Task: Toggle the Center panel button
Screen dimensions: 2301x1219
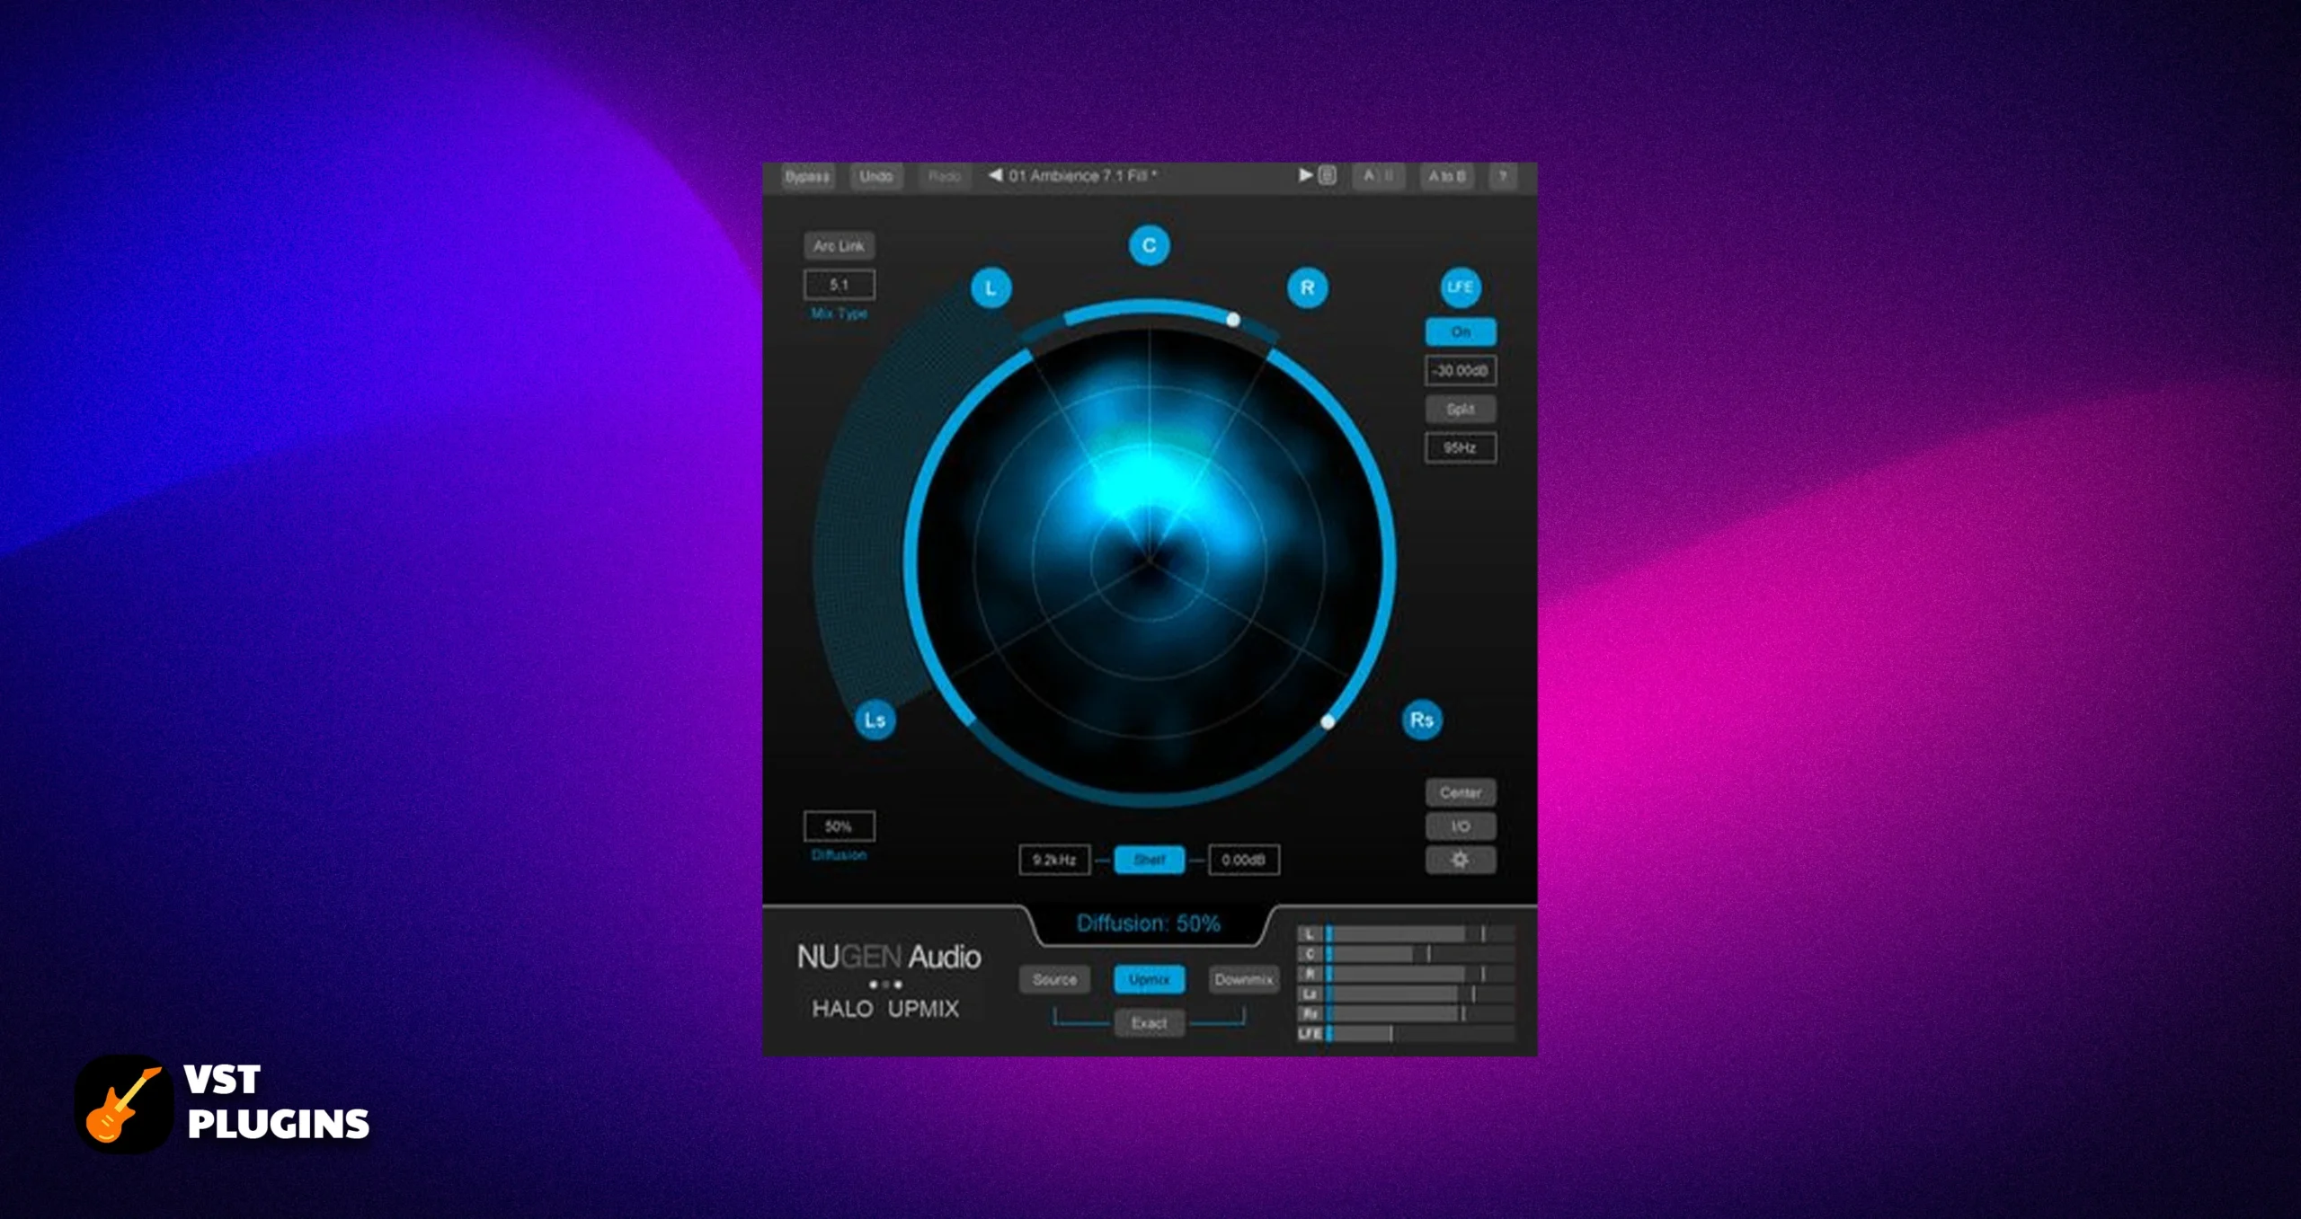Action: [1461, 792]
